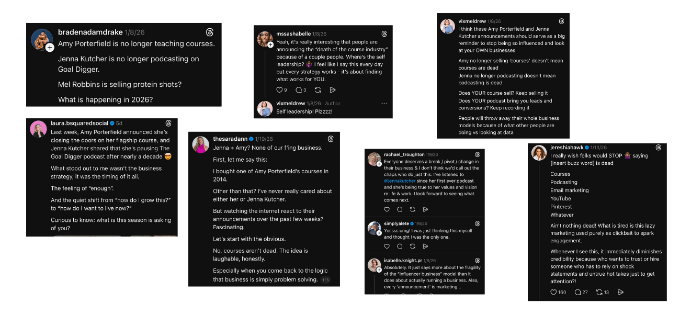Open the three-dot menu on vixmeldrew's reply
680x314 pixels.
point(384,104)
